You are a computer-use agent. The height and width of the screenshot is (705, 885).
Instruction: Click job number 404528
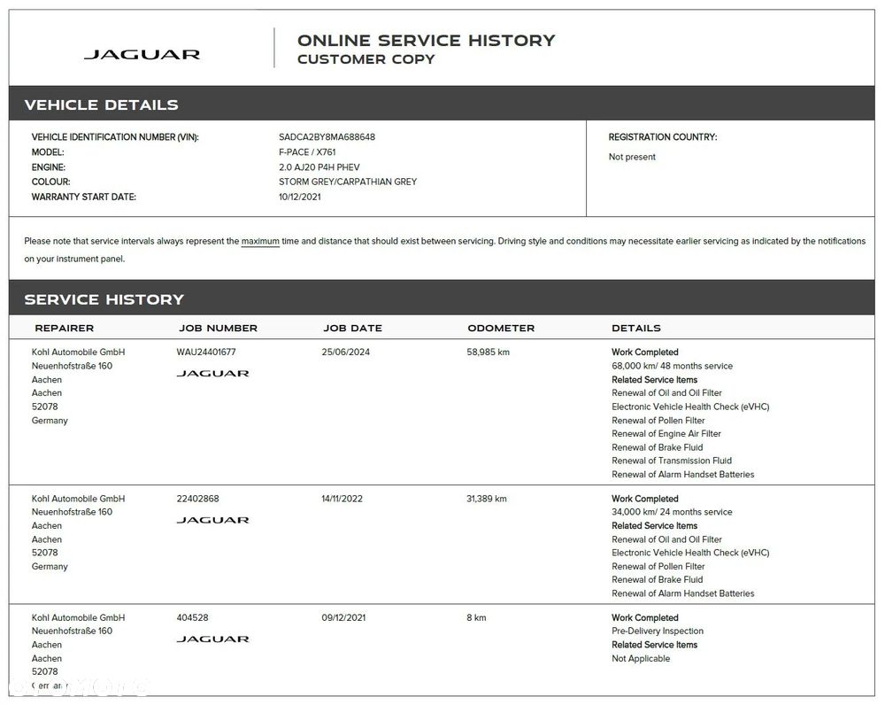(192, 618)
